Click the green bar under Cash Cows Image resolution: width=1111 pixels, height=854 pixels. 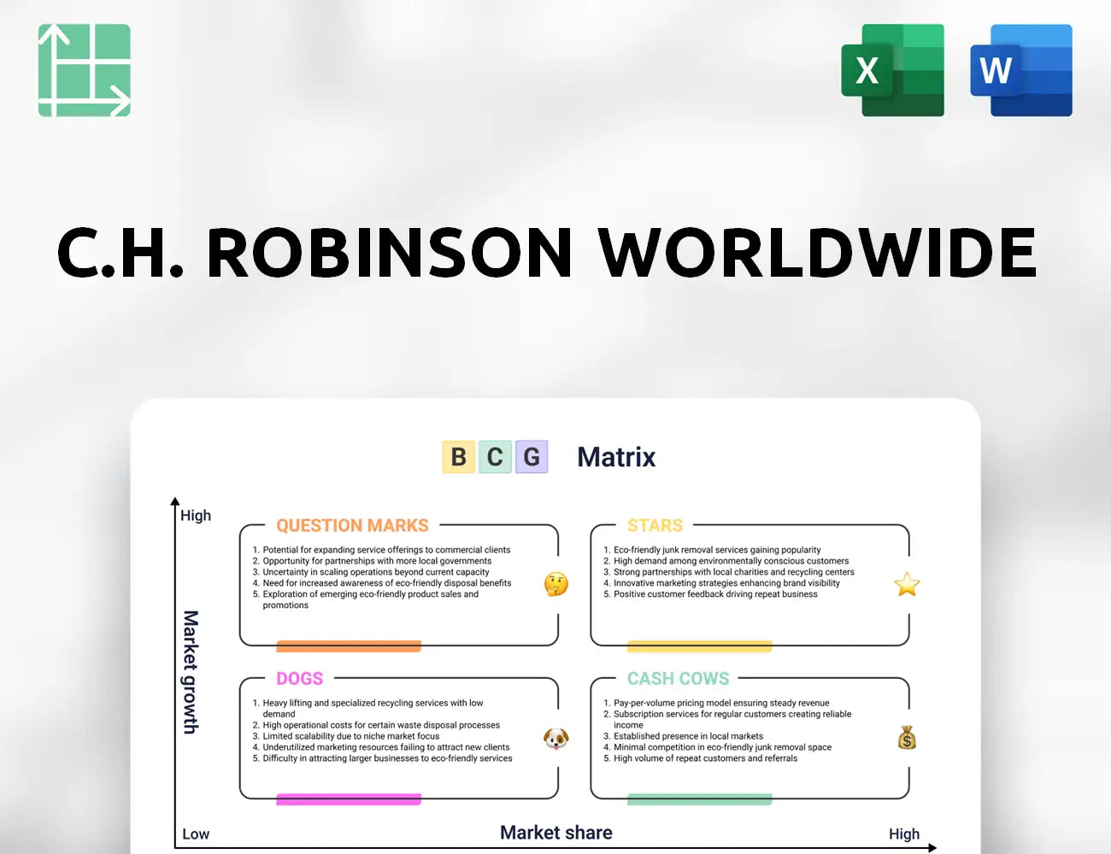pyautogui.click(x=700, y=799)
